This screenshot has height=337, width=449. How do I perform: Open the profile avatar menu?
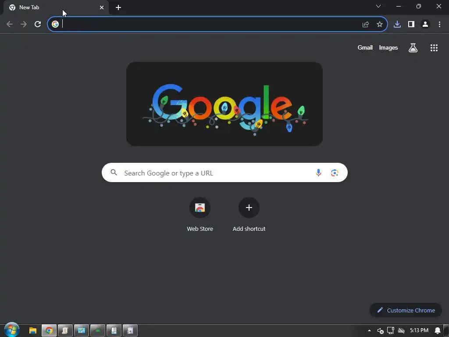tap(425, 25)
